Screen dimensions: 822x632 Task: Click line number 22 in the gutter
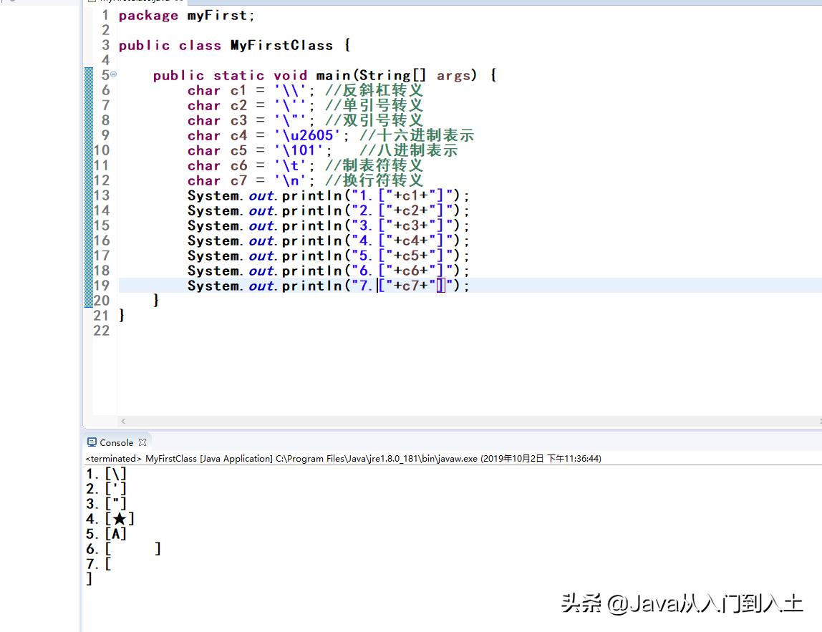(x=102, y=331)
